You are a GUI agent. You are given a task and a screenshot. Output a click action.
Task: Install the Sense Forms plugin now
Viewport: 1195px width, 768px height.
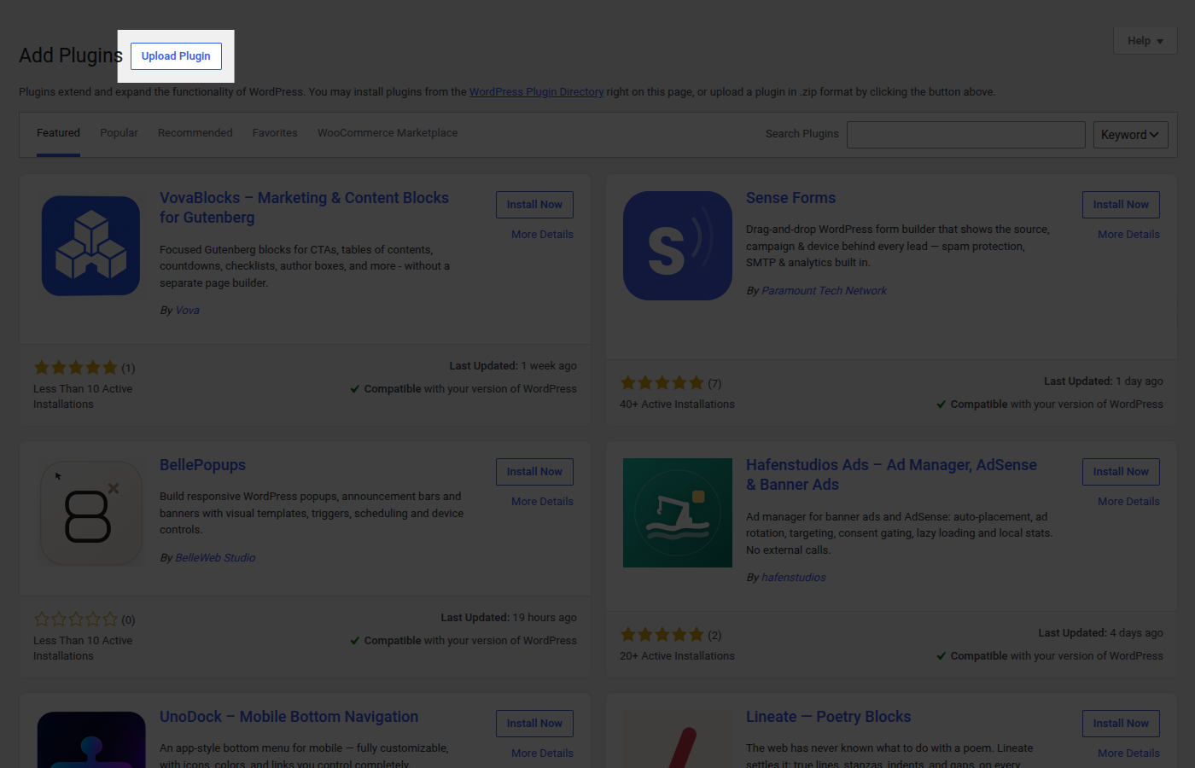click(1121, 205)
